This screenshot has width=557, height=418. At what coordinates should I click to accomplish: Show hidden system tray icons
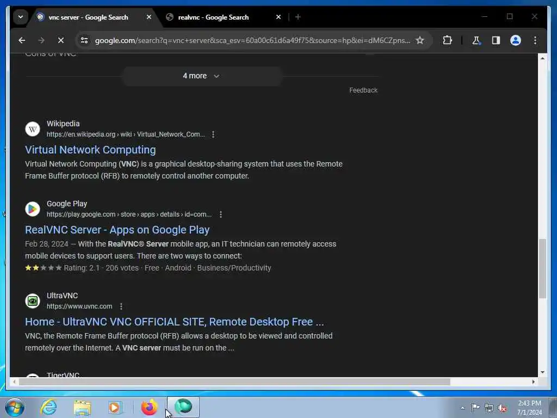tap(462, 408)
